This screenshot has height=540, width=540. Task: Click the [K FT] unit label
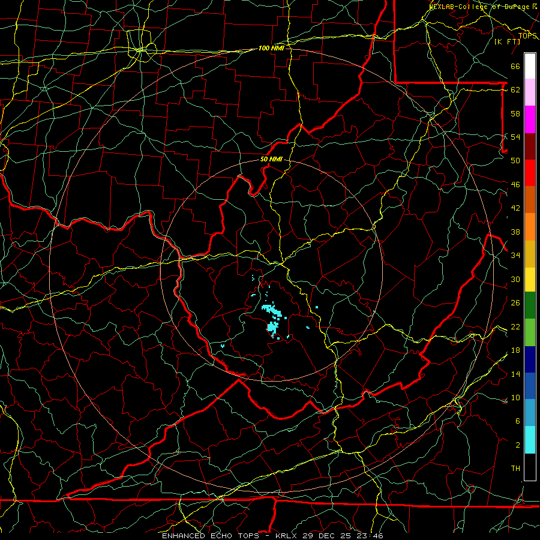coord(507,41)
